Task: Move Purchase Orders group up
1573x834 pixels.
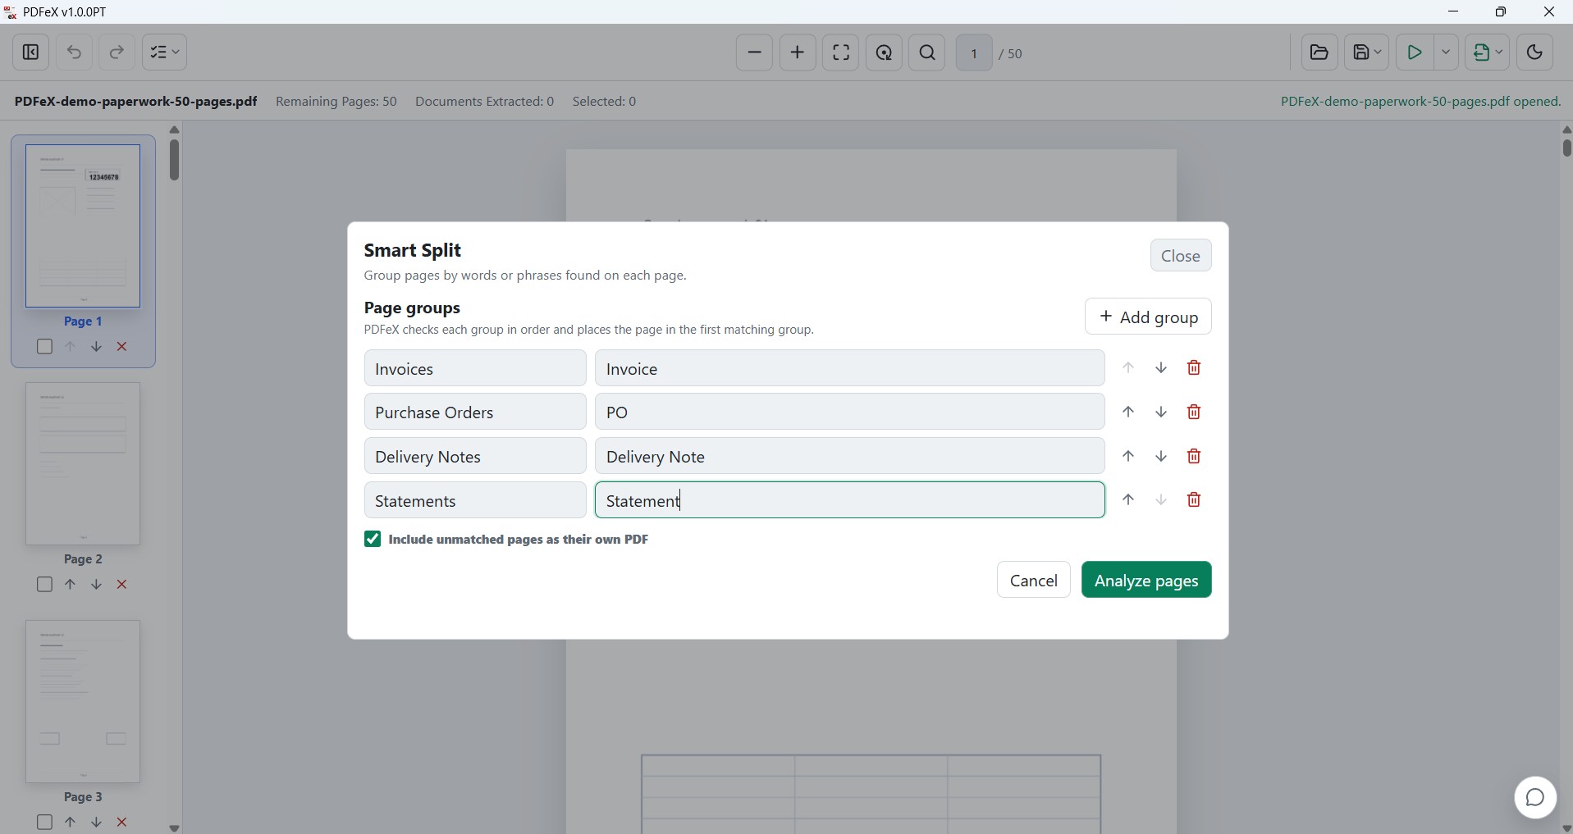Action: point(1128,412)
